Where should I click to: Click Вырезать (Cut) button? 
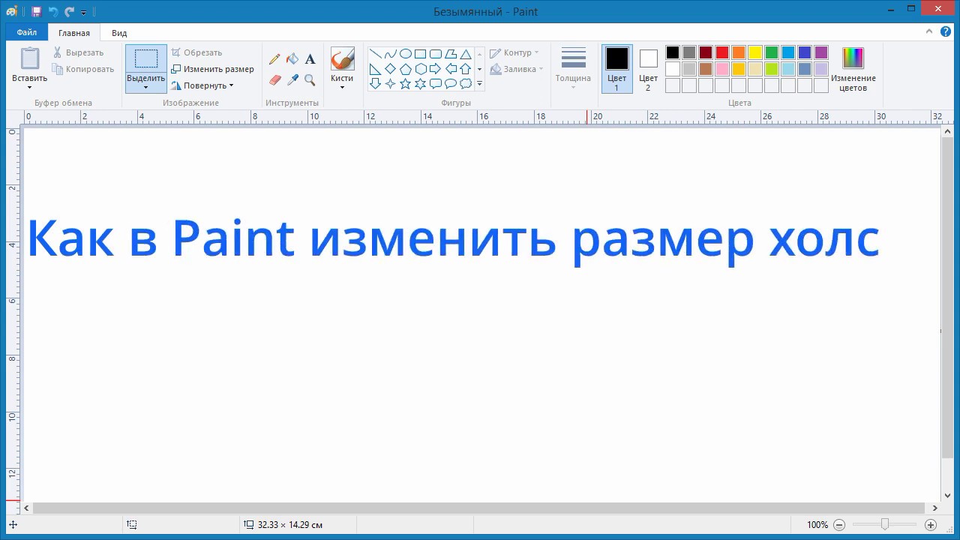pos(79,52)
